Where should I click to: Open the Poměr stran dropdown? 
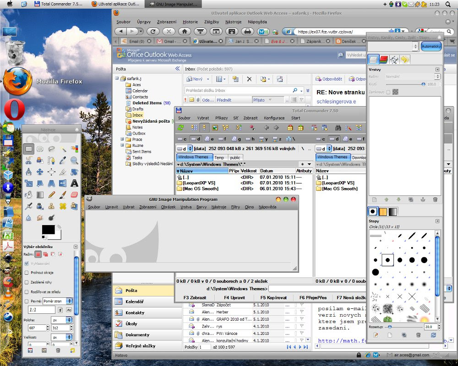tap(58, 301)
